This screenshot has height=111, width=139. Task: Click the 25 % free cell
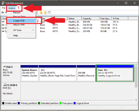(115, 31)
